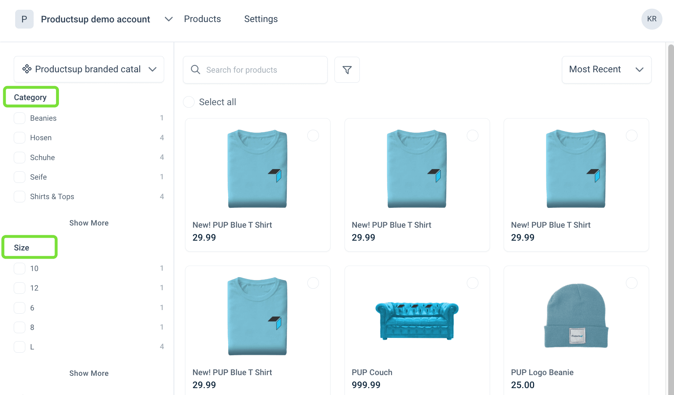674x395 pixels.
Task: Click Productsup demo account title
Action: point(95,19)
